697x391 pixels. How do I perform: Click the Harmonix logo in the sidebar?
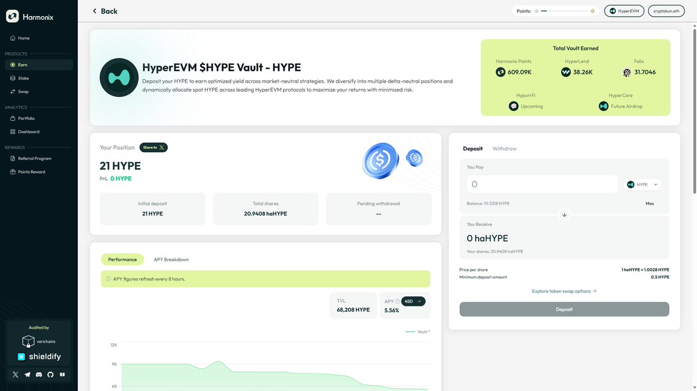click(x=30, y=17)
